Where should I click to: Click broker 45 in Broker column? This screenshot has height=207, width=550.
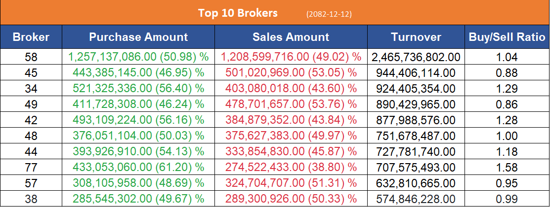pos(31,73)
